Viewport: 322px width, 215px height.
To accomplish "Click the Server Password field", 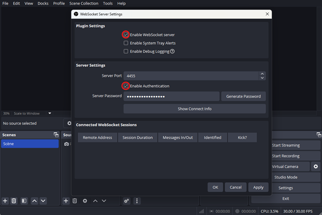I will (x=171, y=96).
